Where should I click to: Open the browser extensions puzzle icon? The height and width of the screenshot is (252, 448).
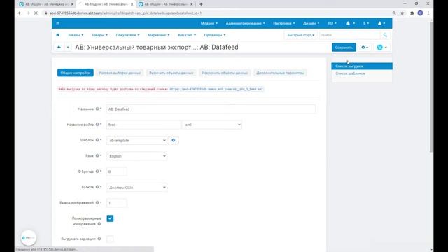(412, 13)
